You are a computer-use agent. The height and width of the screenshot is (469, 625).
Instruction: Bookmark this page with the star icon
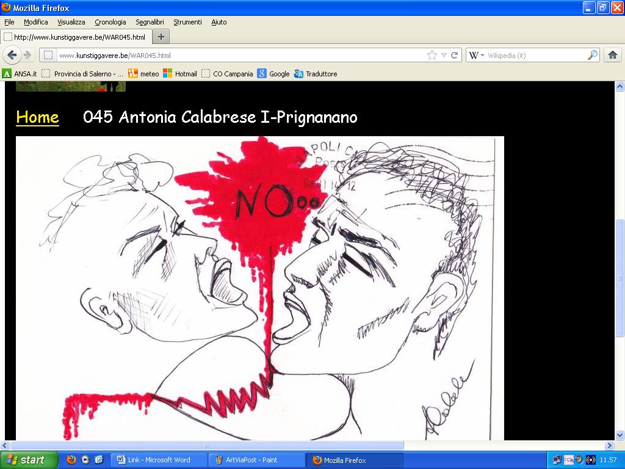point(432,55)
